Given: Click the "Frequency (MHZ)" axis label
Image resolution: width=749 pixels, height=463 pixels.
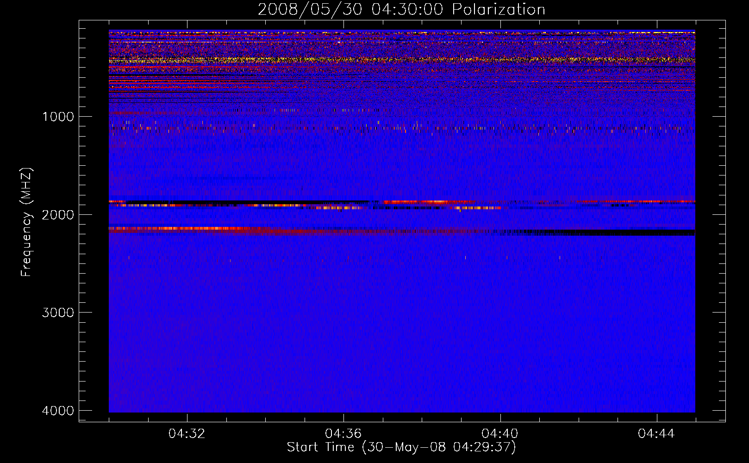Looking at the screenshot, I should (26, 222).
